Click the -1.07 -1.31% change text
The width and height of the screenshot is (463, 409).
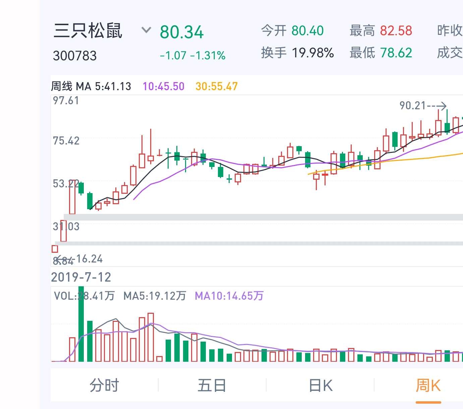click(x=192, y=56)
